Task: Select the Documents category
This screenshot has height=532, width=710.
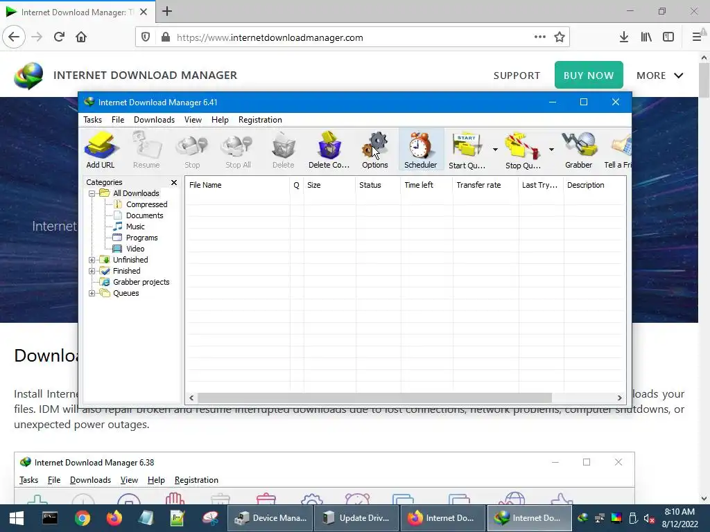Action: tap(144, 216)
